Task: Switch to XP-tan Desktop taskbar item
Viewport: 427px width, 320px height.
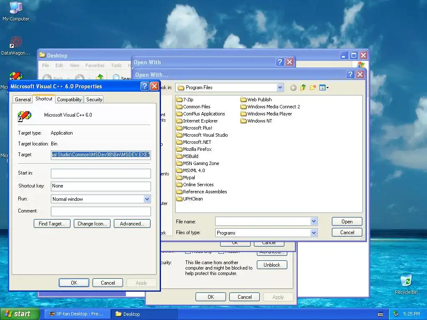Action: click(77, 314)
